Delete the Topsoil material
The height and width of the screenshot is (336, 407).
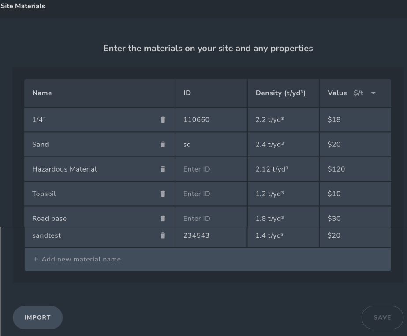(x=163, y=194)
